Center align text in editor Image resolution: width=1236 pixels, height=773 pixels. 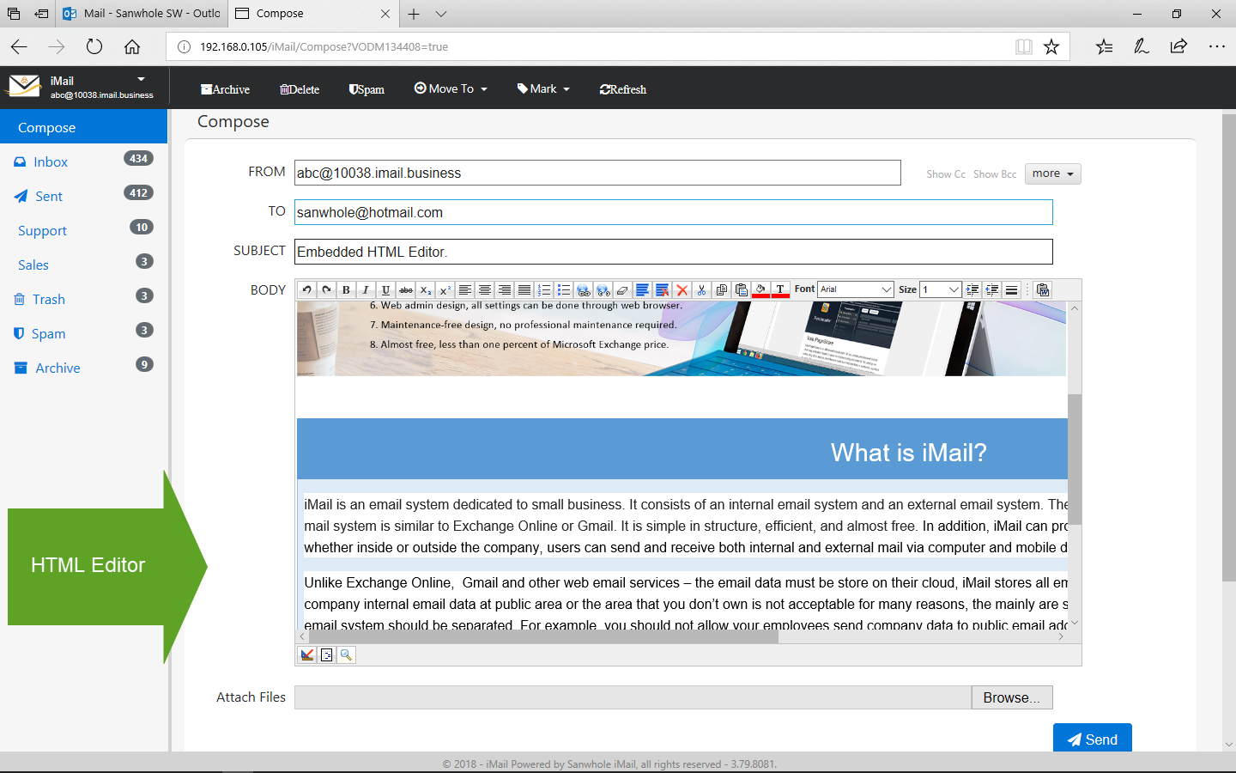tap(484, 289)
